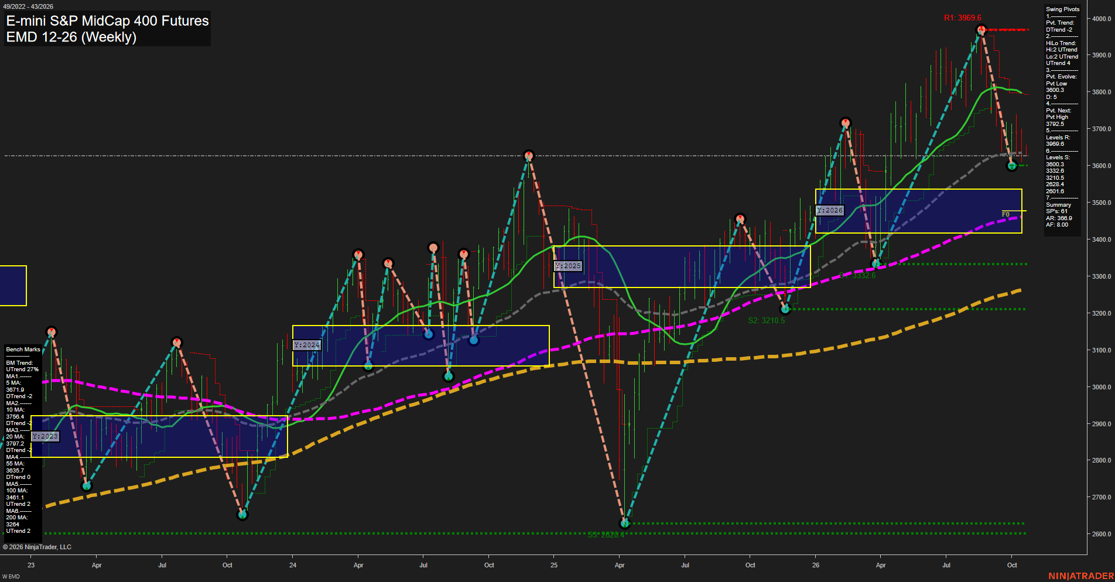Click the 4000.0 price axis label
Image resolution: width=1115 pixels, height=582 pixels.
[x=1102, y=19]
